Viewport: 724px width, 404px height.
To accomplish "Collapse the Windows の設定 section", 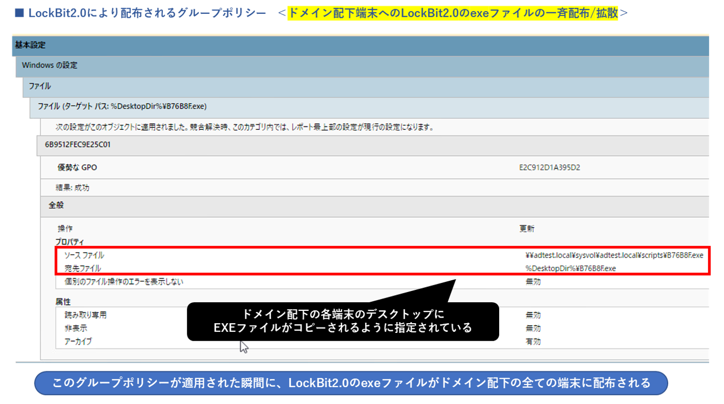I will pos(50,65).
